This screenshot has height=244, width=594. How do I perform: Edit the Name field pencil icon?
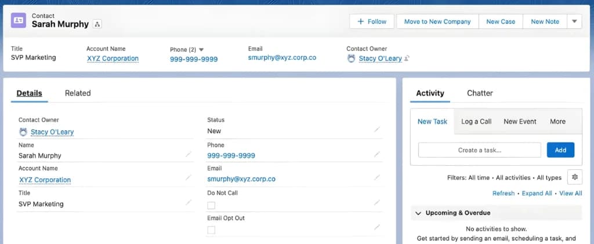[189, 154]
